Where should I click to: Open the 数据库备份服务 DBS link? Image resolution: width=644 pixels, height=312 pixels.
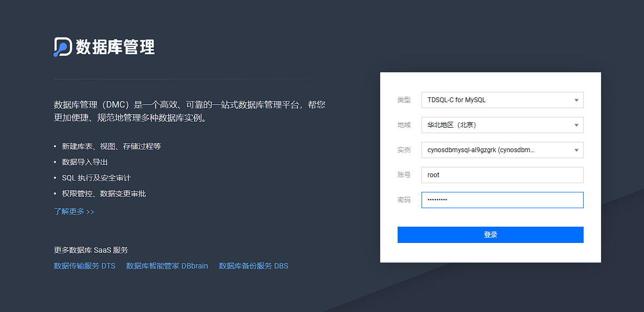tap(253, 266)
